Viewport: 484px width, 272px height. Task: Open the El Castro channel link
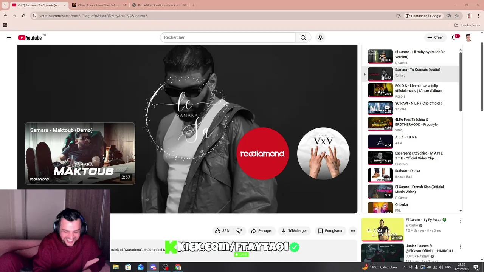tap(412, 226)
